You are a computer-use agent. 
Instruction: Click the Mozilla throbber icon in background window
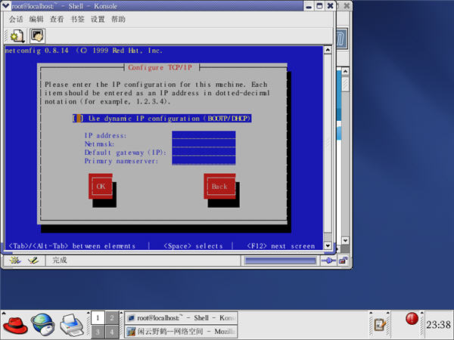click(x=342, y=38)
